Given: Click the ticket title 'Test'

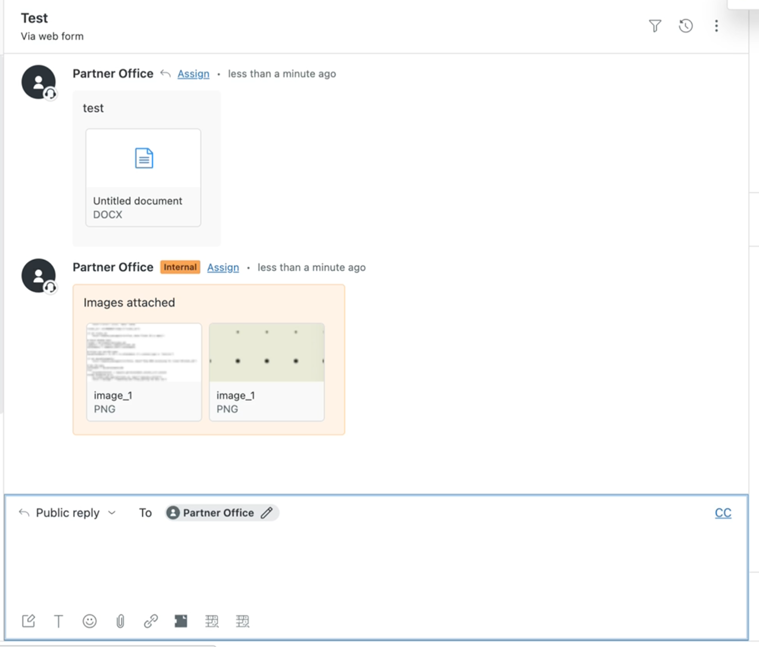Looking at the screenshot, I should click(34, 18).
